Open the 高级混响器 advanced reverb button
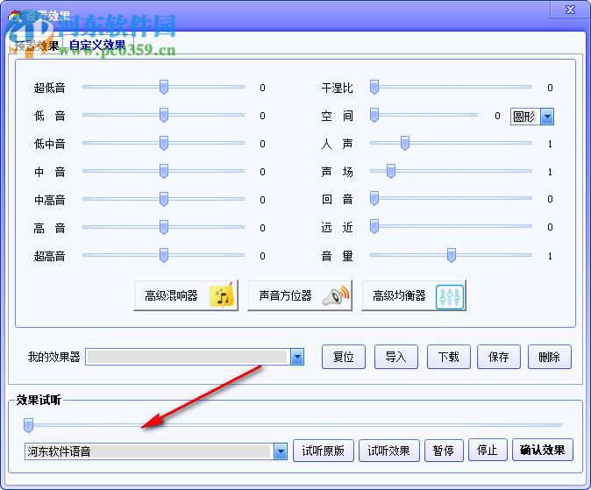This screenshot has width=591, height=490. [186, 295]
